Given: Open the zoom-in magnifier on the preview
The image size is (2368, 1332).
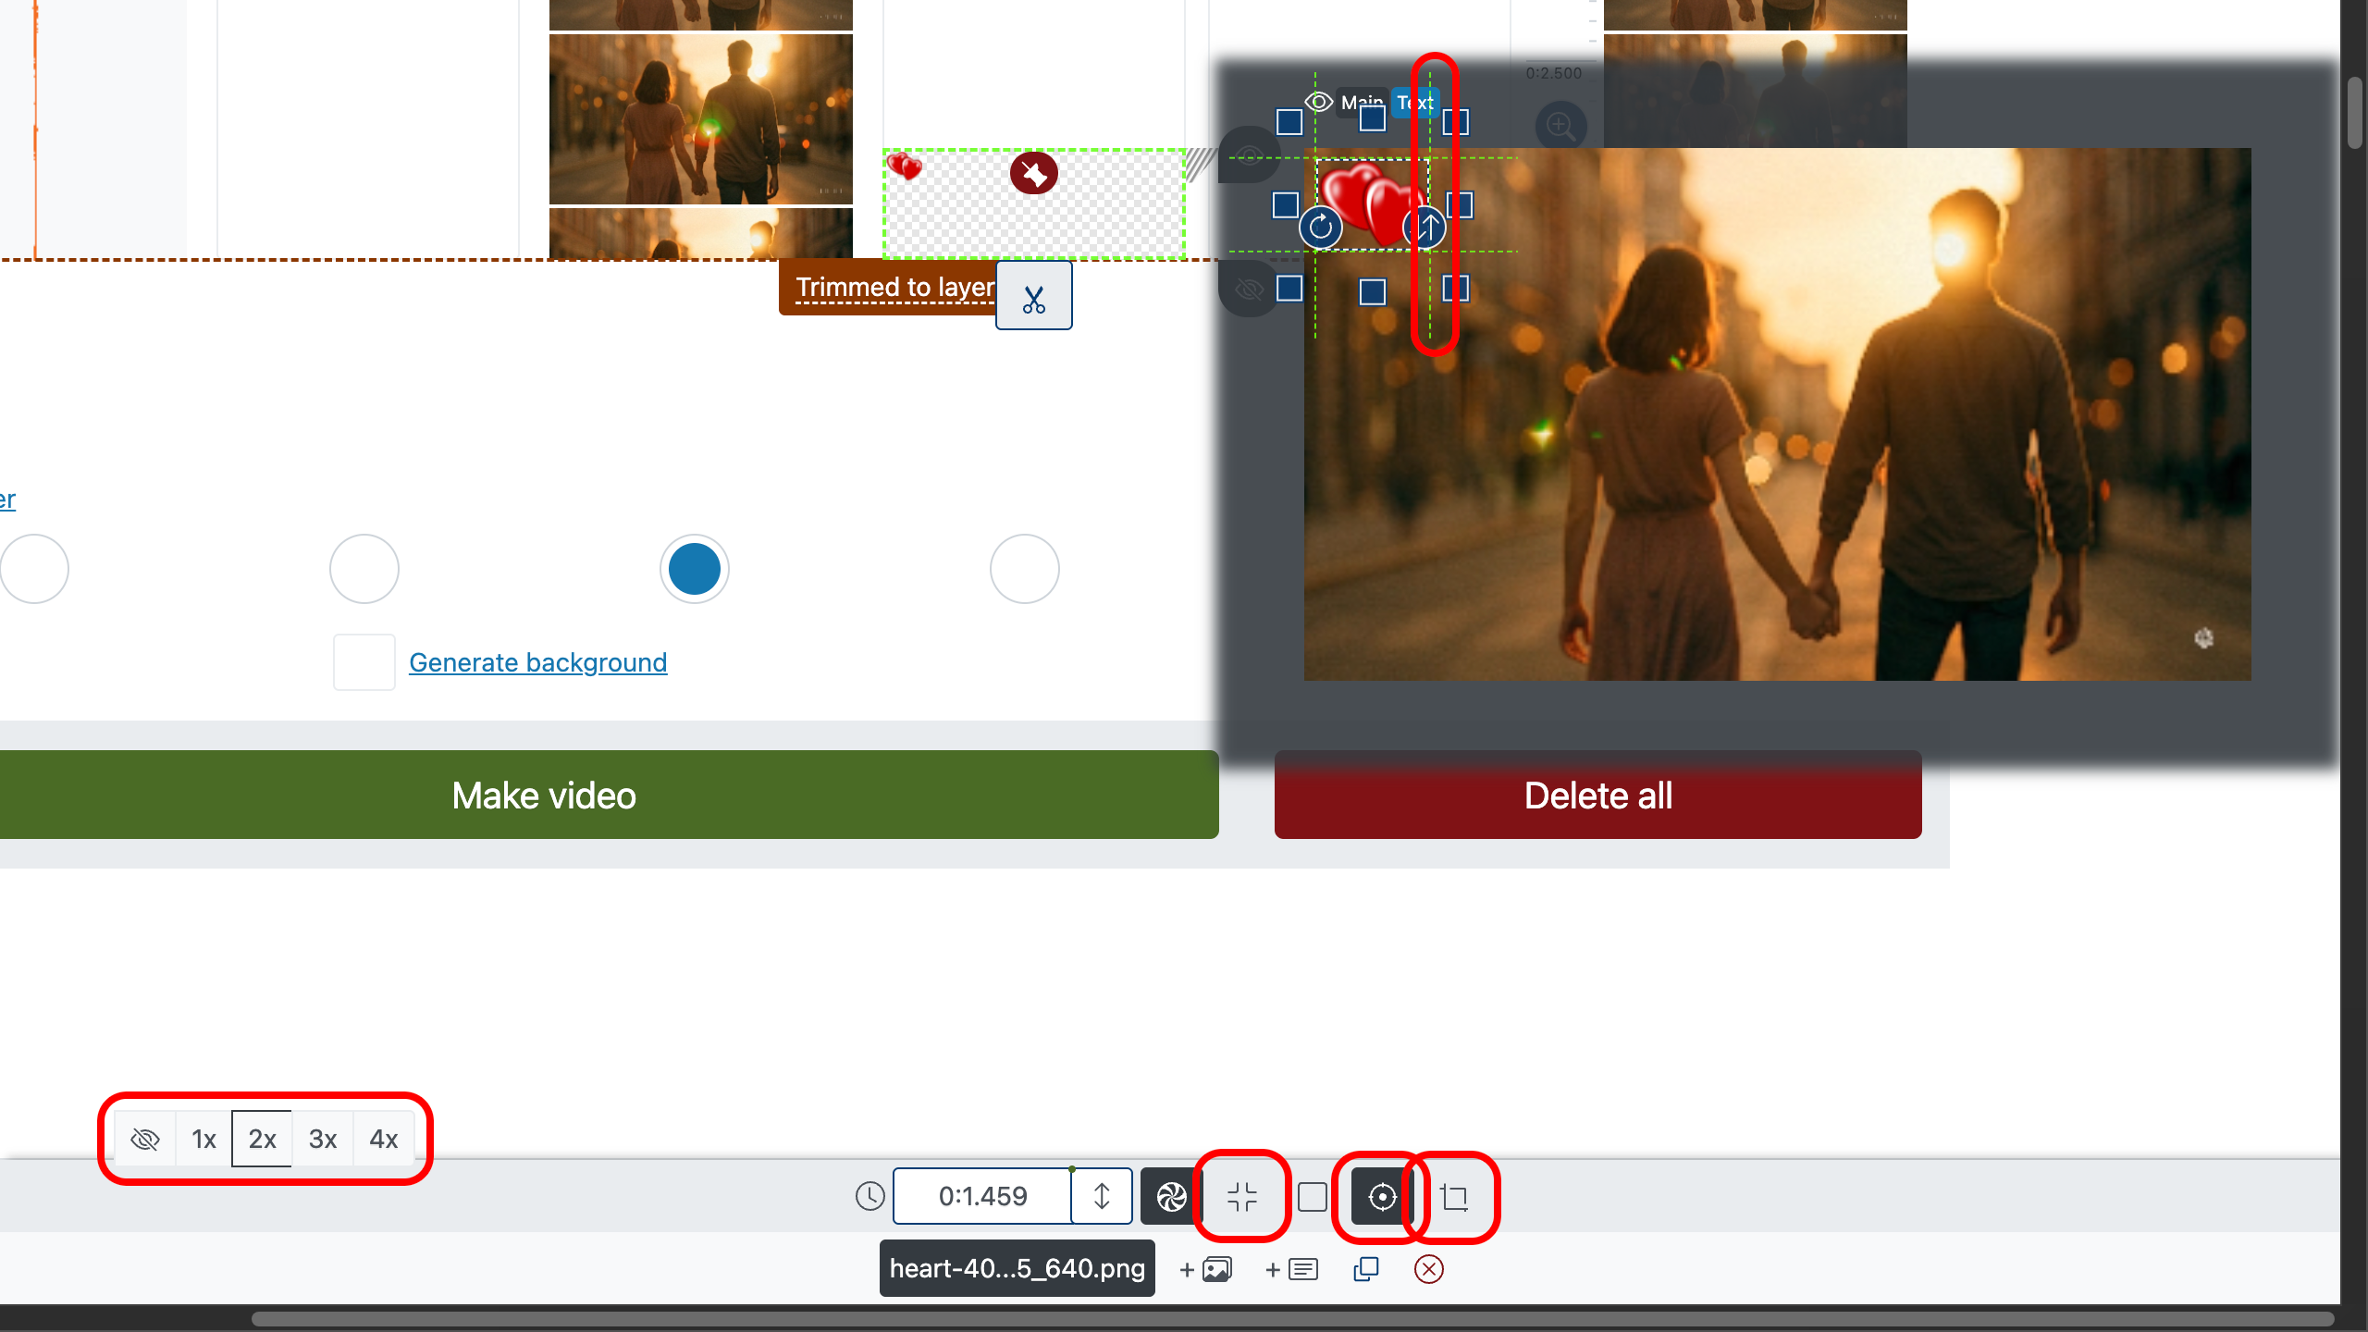Looking at the screenshot, I should [x=1560, y=126].
